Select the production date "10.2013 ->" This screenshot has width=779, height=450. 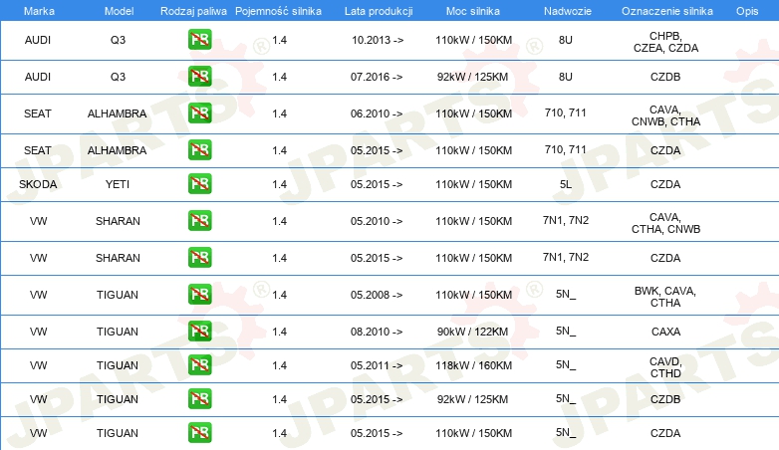(x=378, y=40)
